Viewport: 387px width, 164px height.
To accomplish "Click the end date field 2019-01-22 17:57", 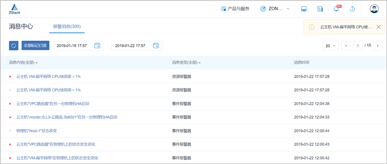I will click(132, 46).
